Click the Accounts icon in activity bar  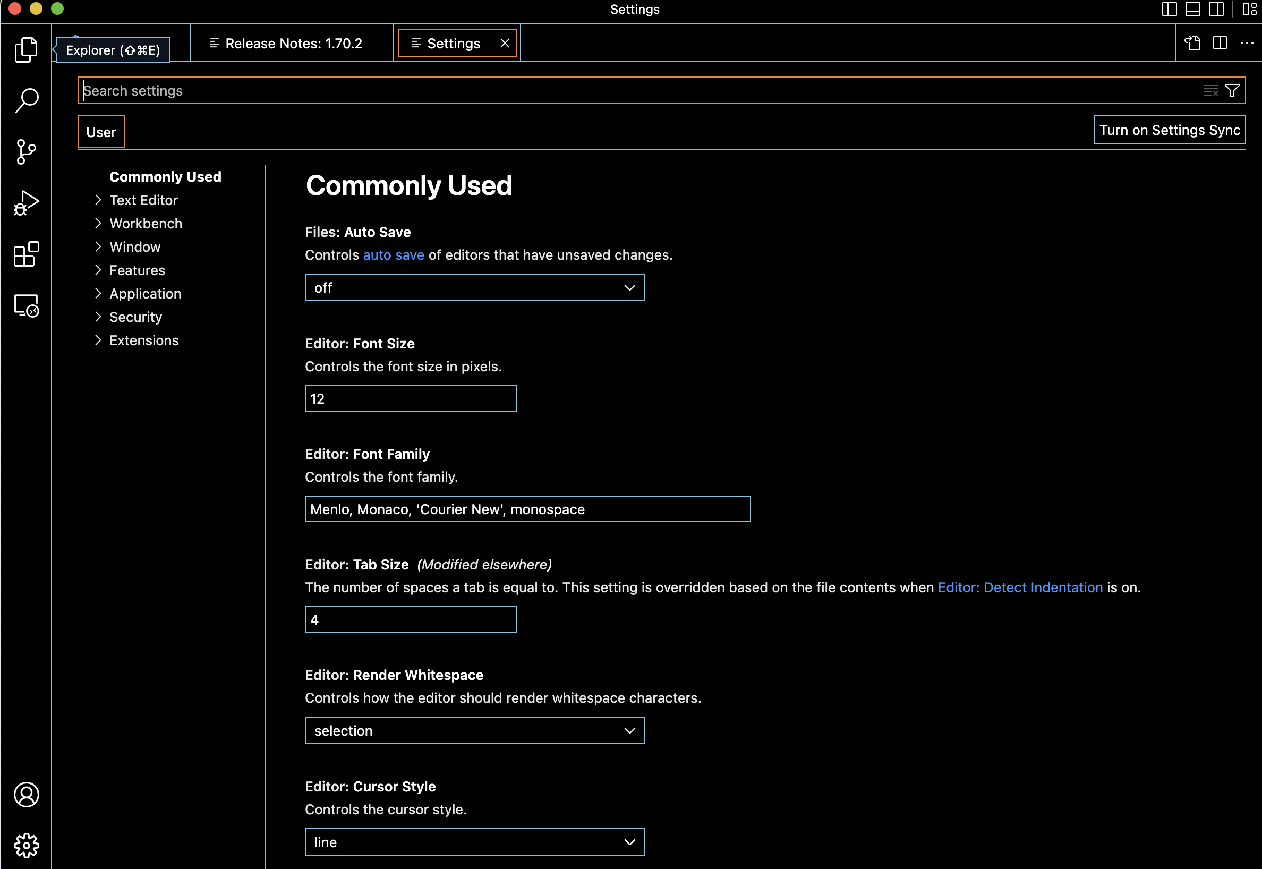pos(25,795)
